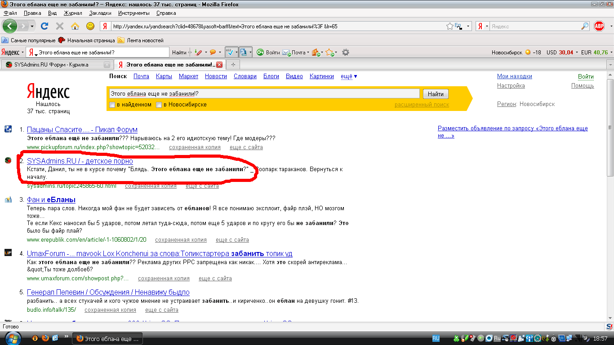Open the 'Пацаны Спасите.... - Пикап Форум' result
The height and width of the screenshot is (345, 614).
pyautogui.click(x=82, y=130)
